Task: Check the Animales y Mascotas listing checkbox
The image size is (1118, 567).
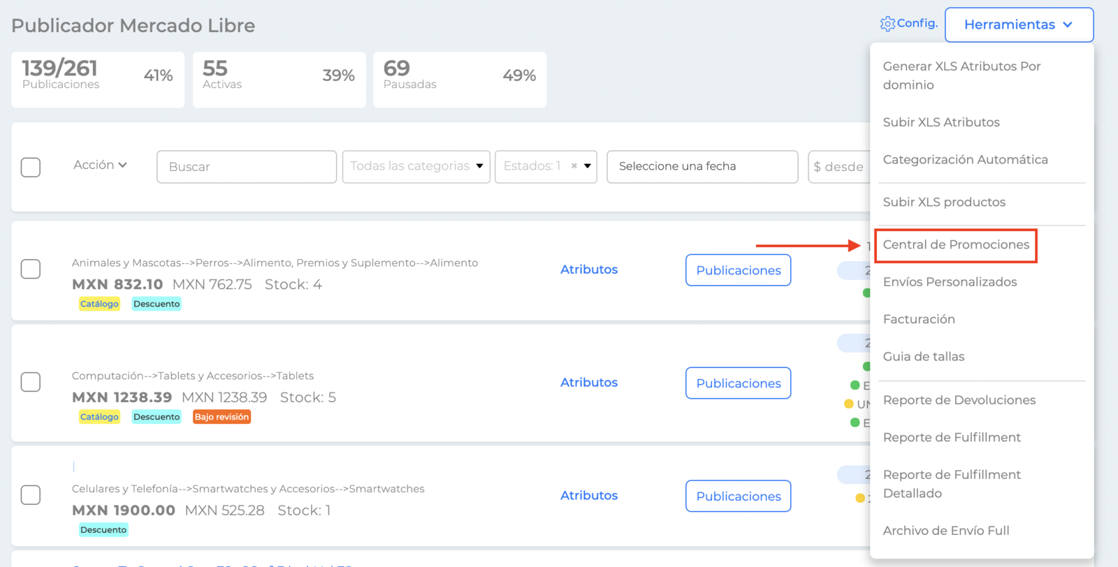Action: point(31,269)
